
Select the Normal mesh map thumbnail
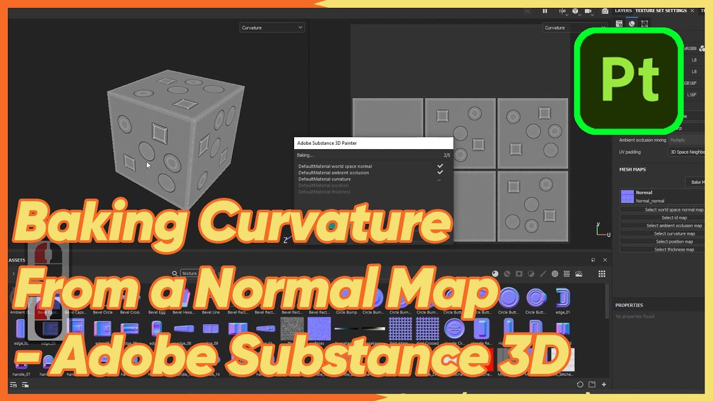tap(627, 196)
